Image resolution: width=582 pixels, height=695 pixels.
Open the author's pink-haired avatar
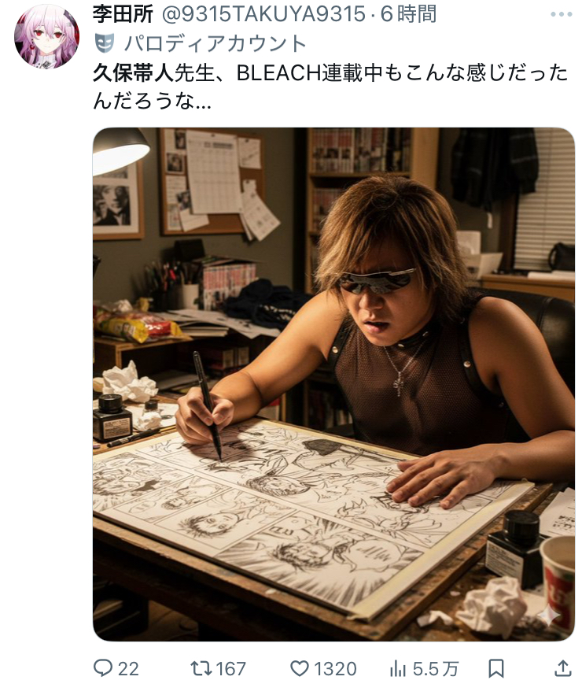[x=47, y=36]
